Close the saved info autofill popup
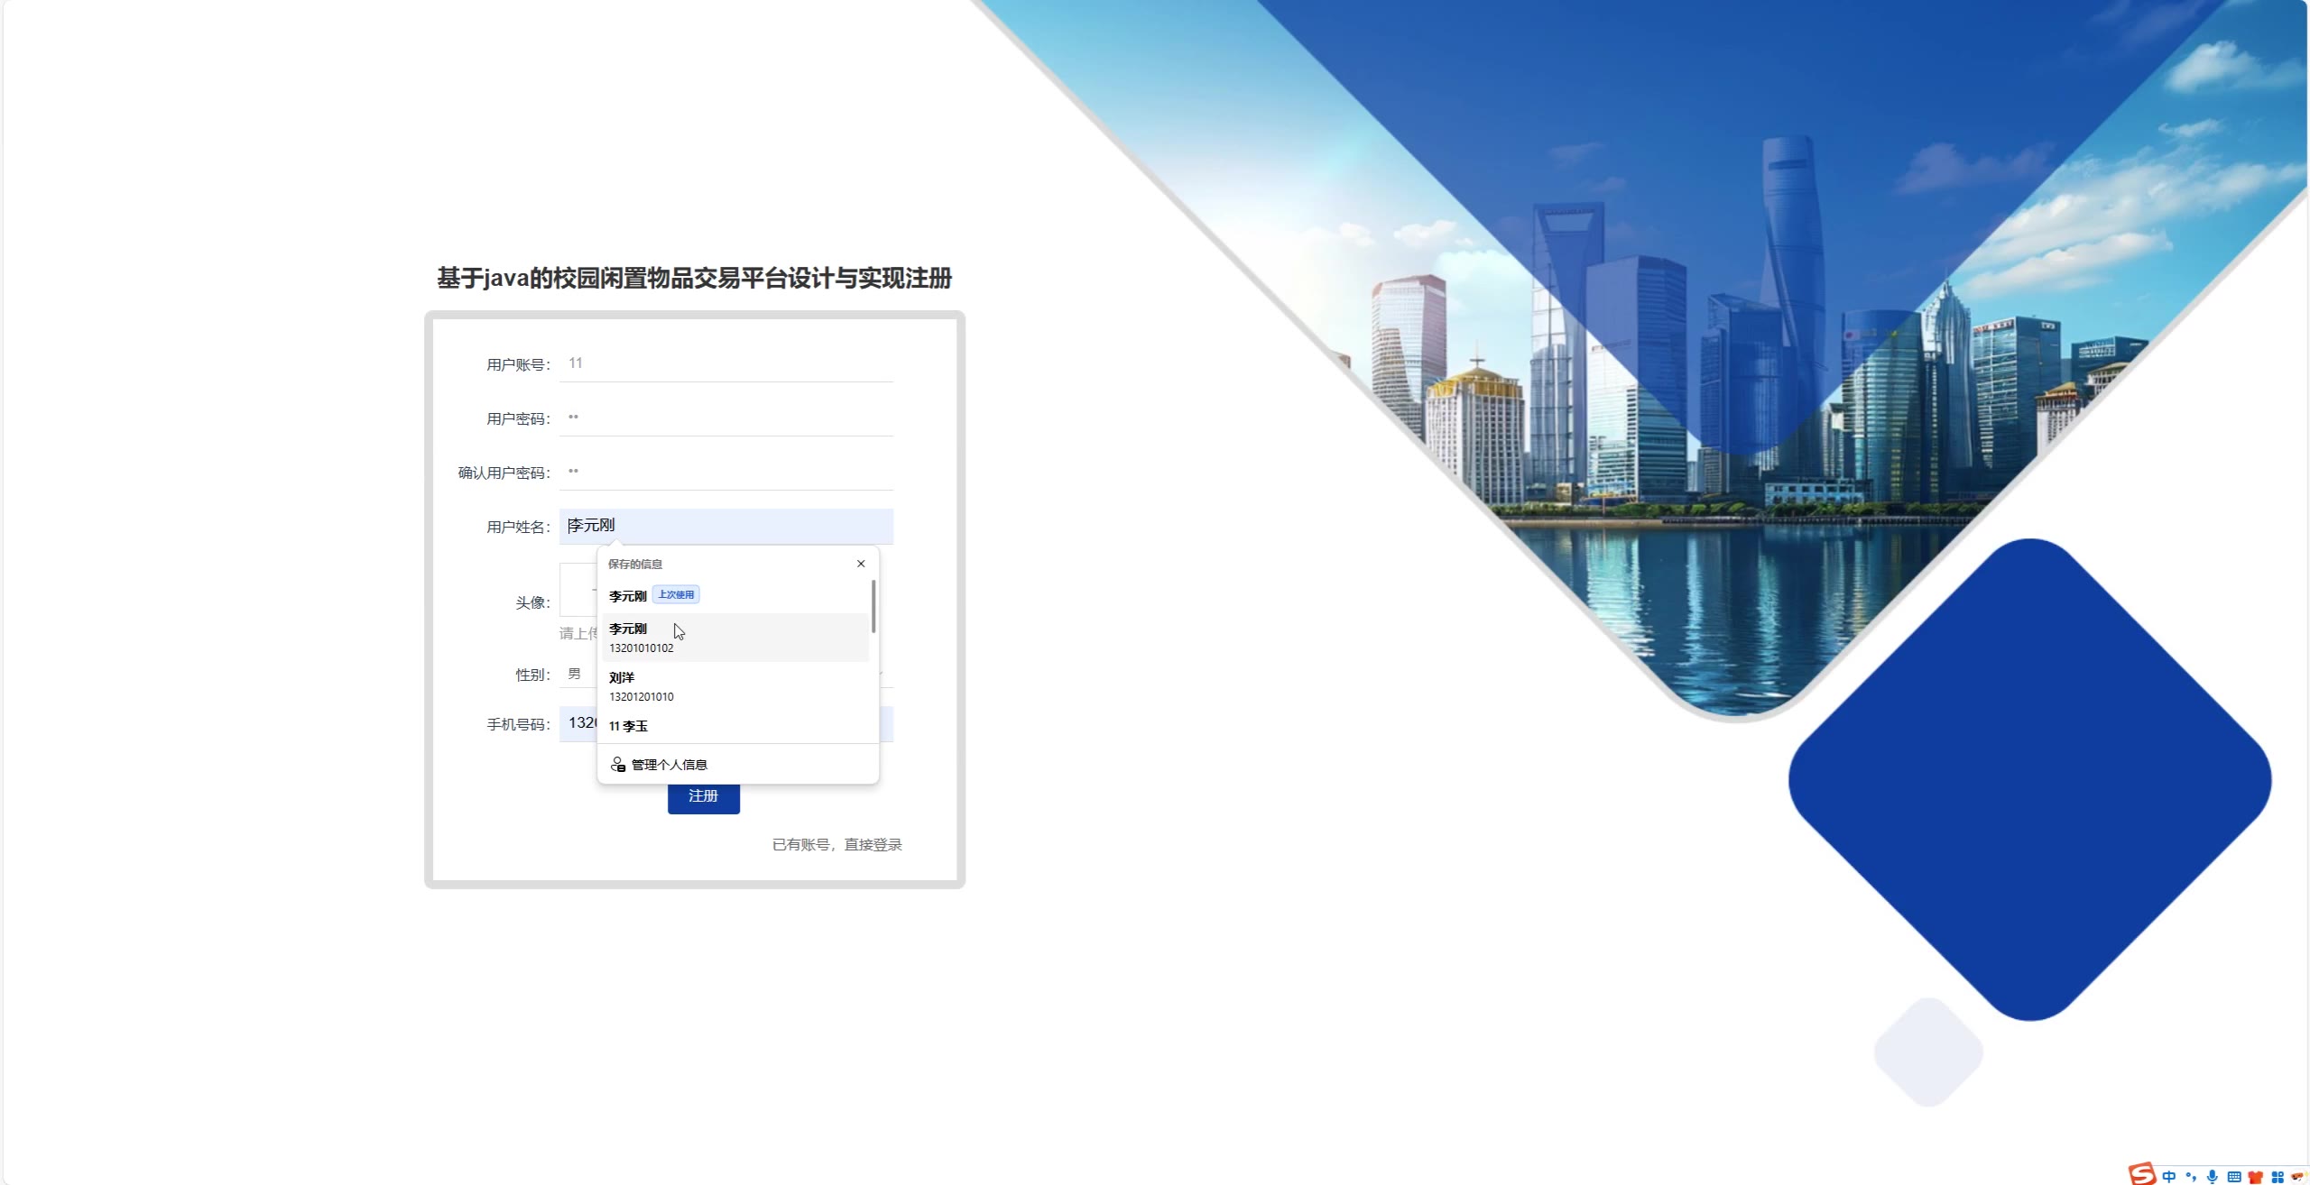 coord(861,564)
